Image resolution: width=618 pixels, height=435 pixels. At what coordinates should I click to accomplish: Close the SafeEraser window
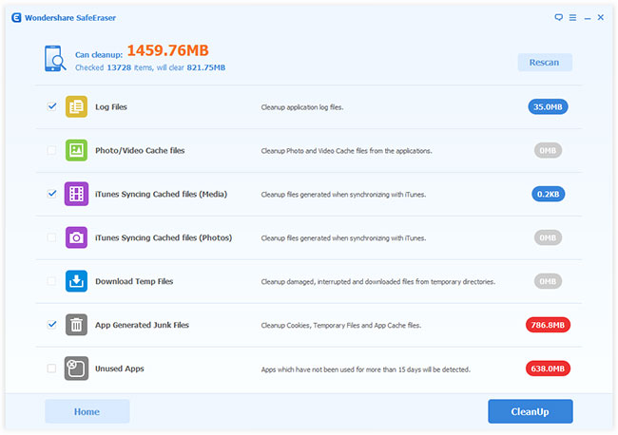tap(601, 17)
